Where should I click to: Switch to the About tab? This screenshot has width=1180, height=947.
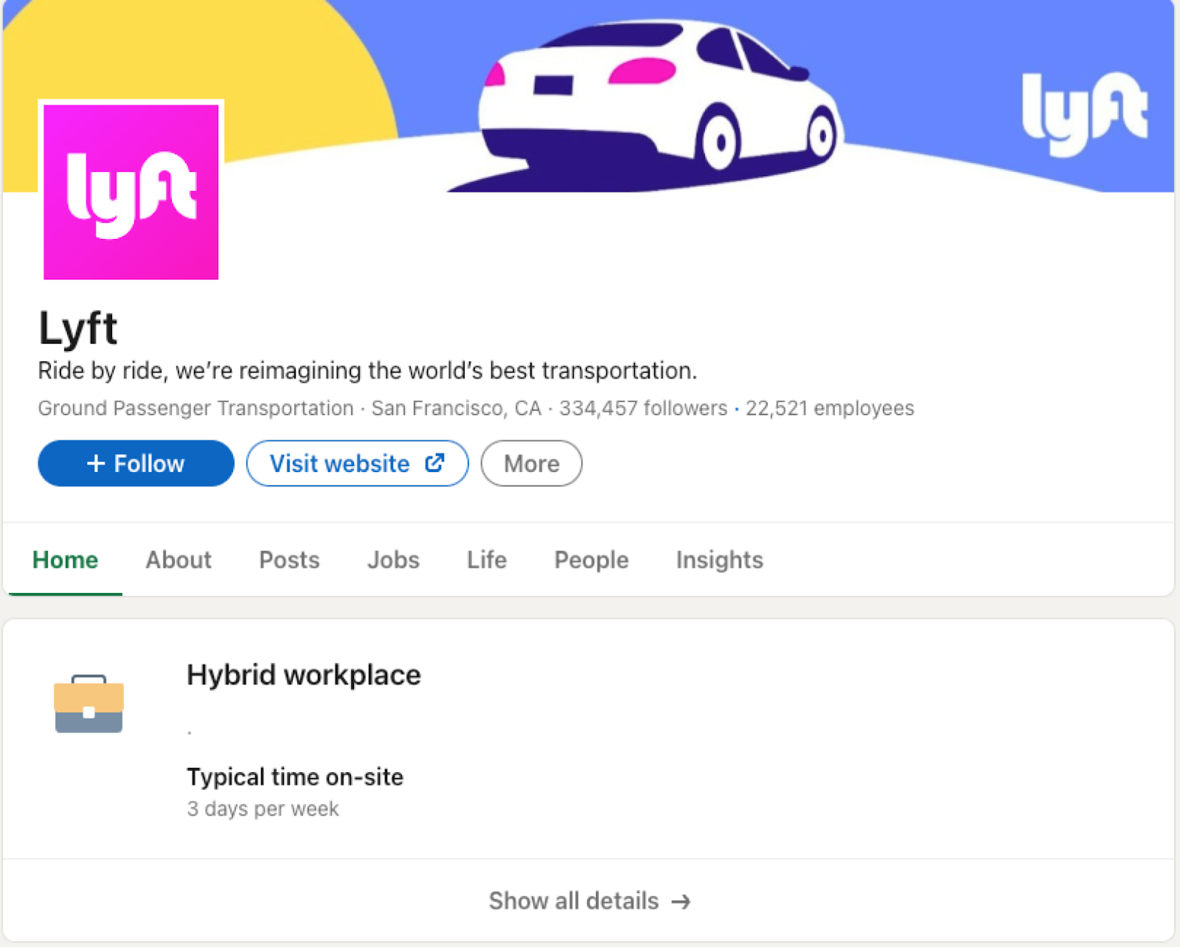(x=178, y=560)
